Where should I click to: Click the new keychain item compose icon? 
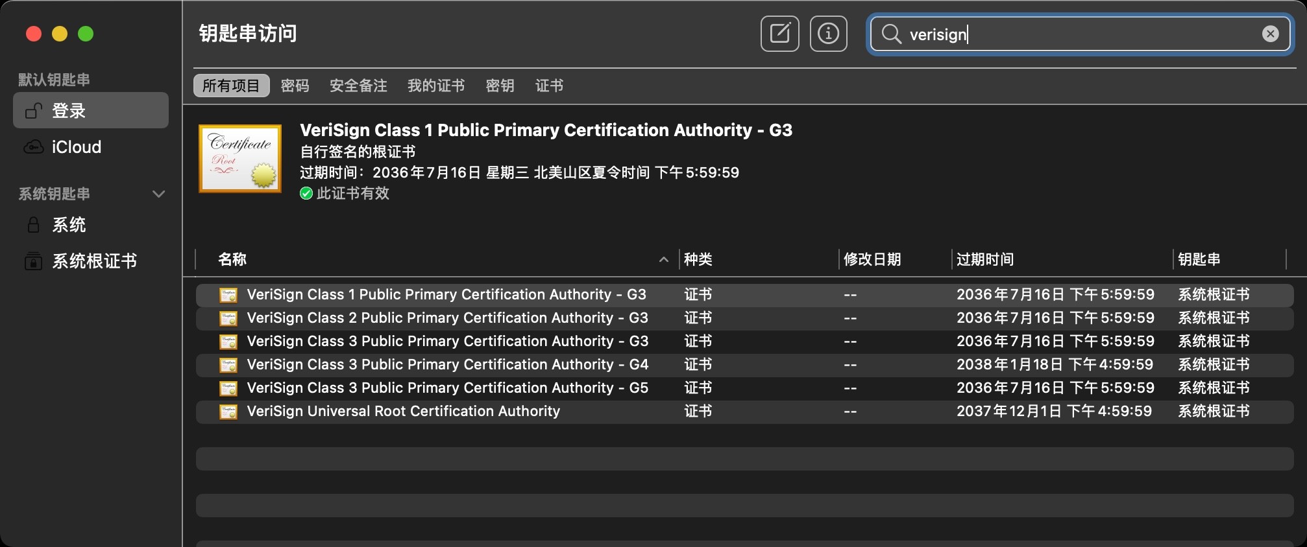point(779,34)
